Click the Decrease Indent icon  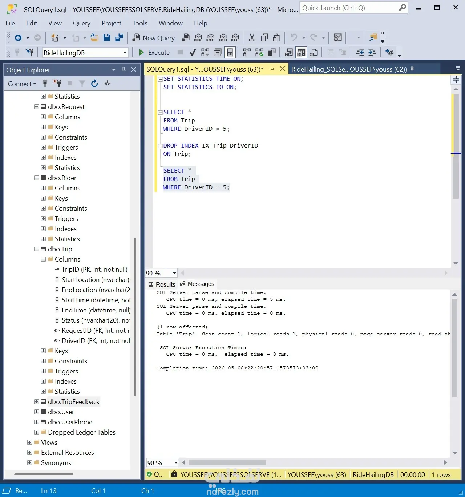point(360,53)
